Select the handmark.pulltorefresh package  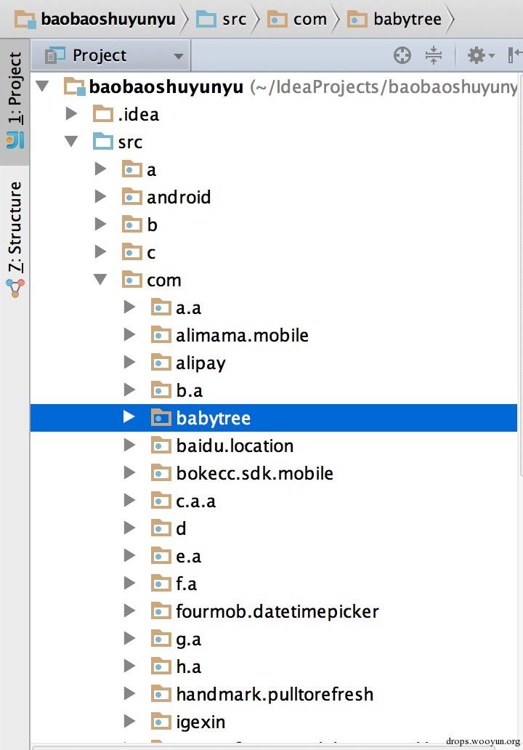[x=275, y=694]
